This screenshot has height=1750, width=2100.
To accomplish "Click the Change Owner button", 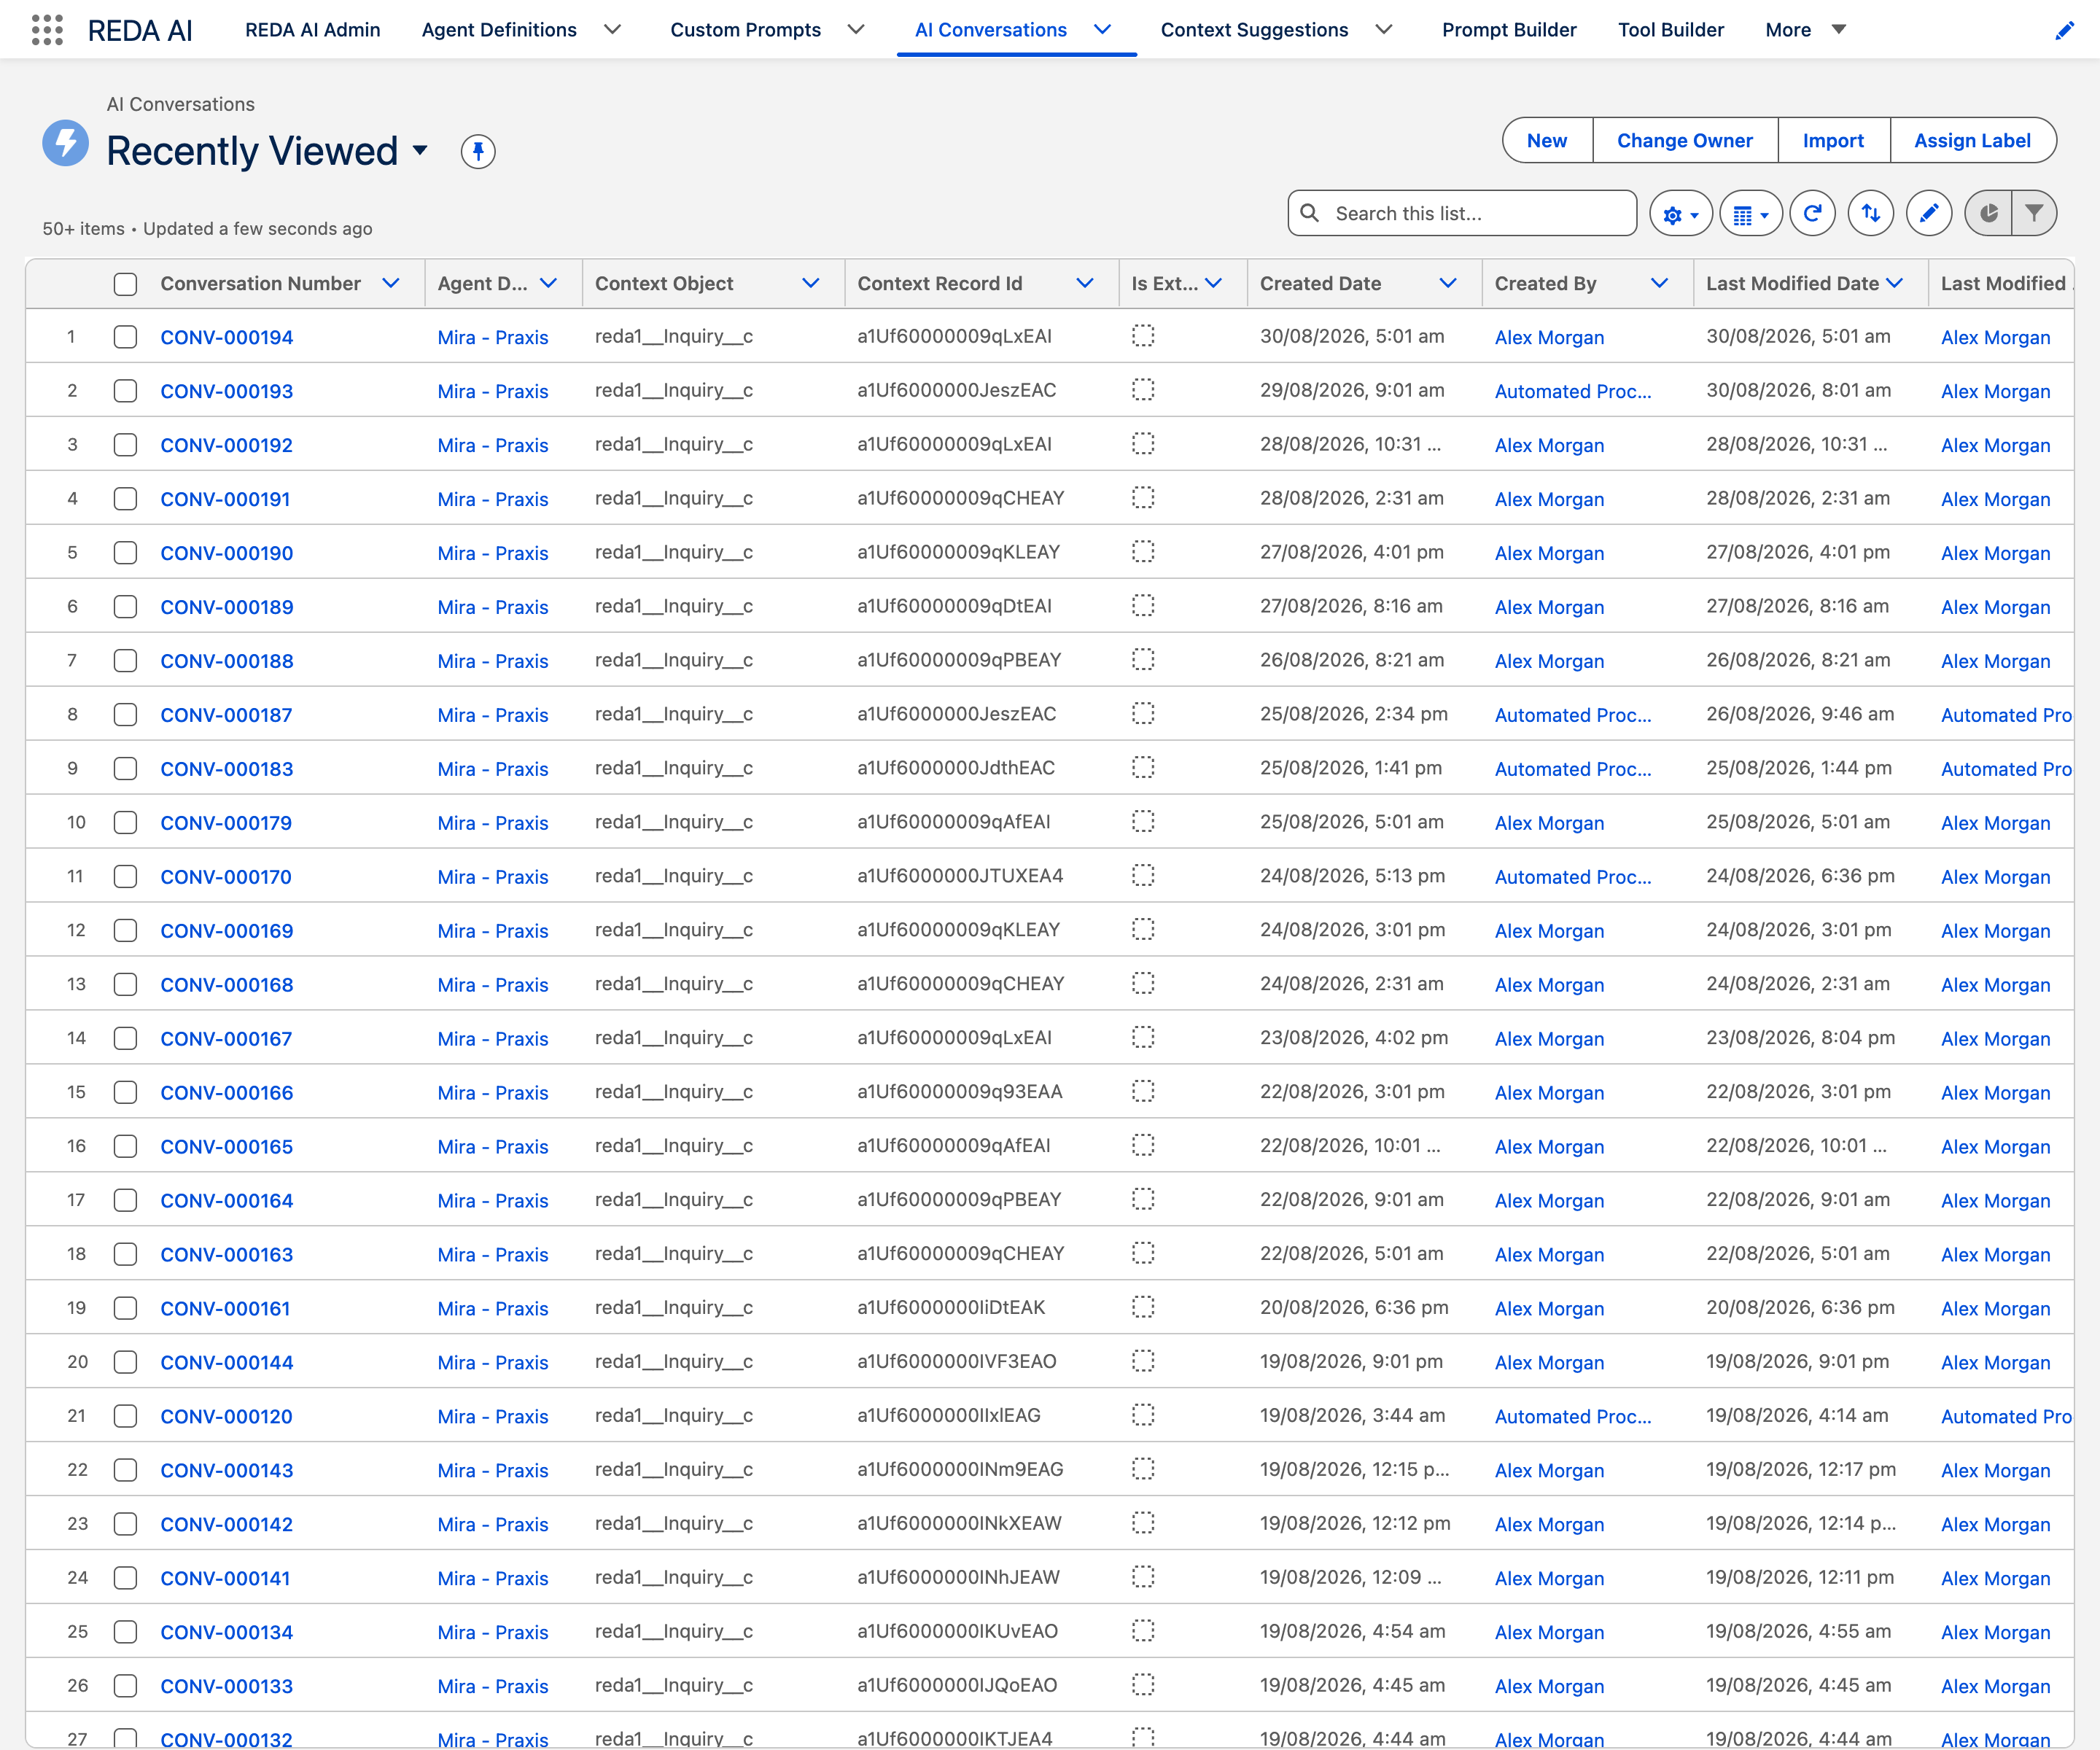I will tap(1685, 141).
